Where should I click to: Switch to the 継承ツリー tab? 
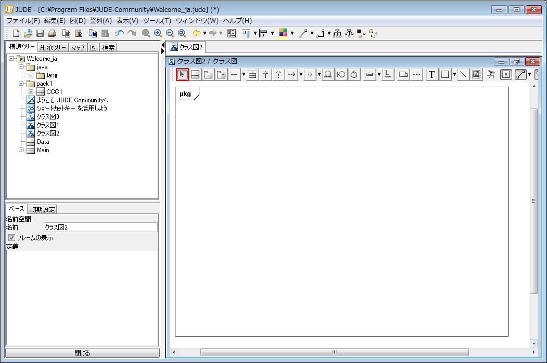[x=53, y=47]
